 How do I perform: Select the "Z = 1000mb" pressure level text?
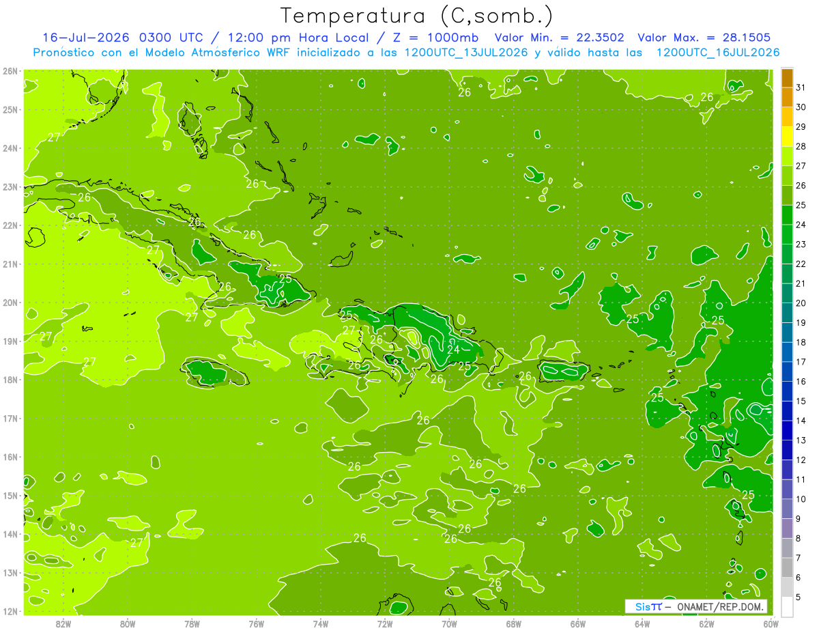[435, 38]
